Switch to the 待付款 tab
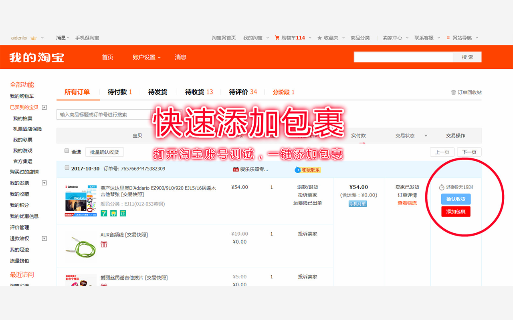The width and height of the screenshot is (513, 320). (x=120, y=92)
